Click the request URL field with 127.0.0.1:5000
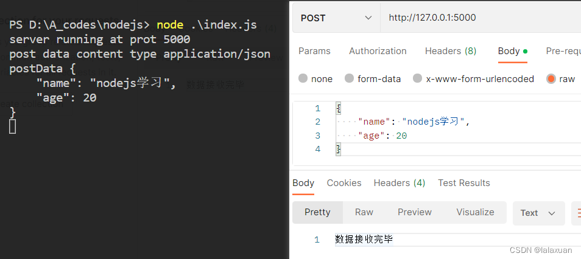Viewport: 581px width, 259px height. click(481, 18)
